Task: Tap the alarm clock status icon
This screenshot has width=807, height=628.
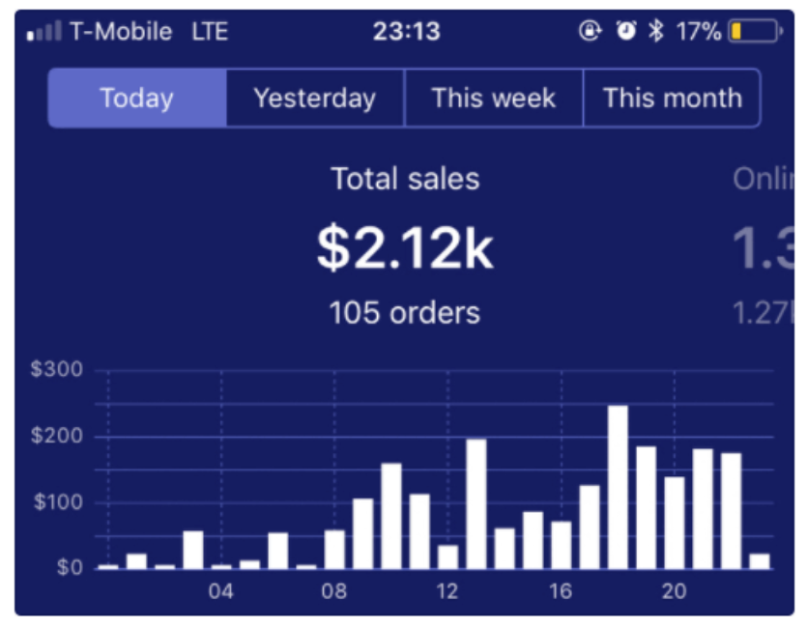Action: [626, 32]
